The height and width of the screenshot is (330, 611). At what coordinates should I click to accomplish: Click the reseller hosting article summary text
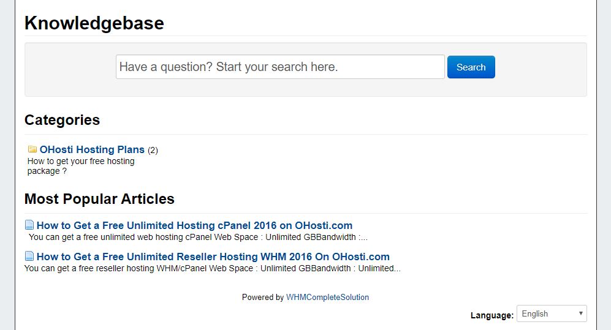pyautogui.click(x=213, y=268)
